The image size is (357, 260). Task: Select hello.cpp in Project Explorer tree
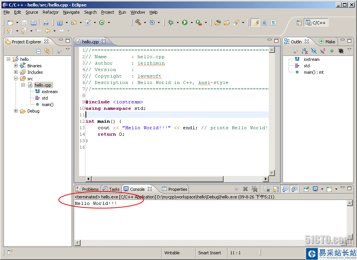tap(43, 85)
